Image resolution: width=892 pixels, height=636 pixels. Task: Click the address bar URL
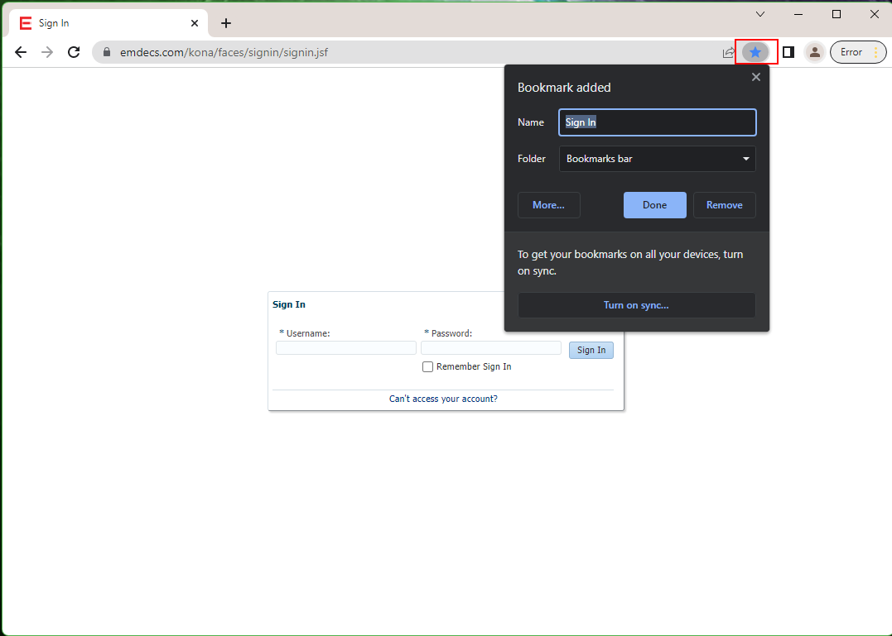224,52
